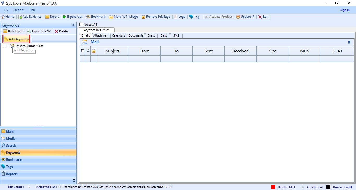Click the lock privilege column header
Viewport: 356px width, 190px height.
point(93,51)
